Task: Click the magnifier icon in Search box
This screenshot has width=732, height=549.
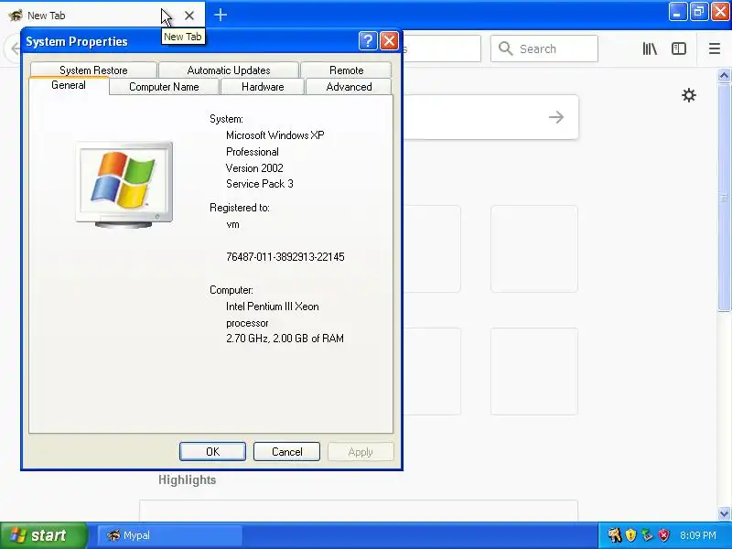Action: point(506,48)
